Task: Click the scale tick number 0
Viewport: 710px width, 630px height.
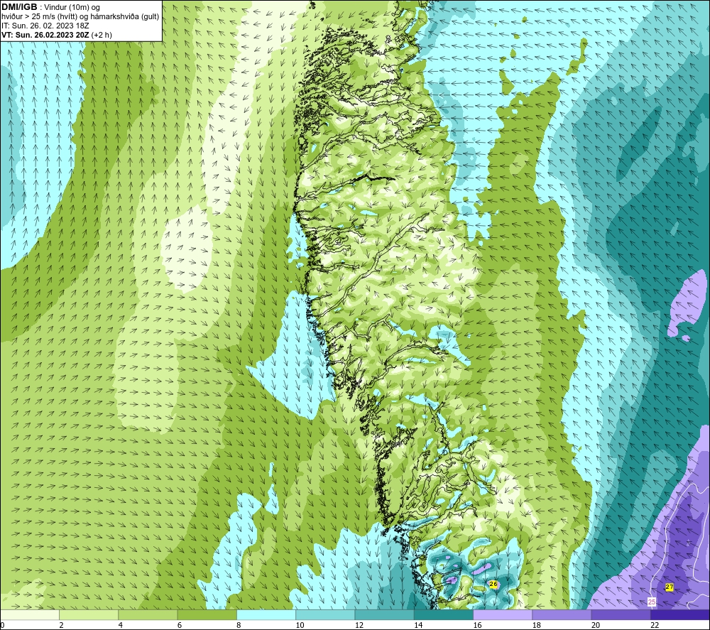Action: [x=2, y=625]
